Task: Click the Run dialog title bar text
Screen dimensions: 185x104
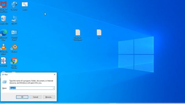Action: (6, 75)
